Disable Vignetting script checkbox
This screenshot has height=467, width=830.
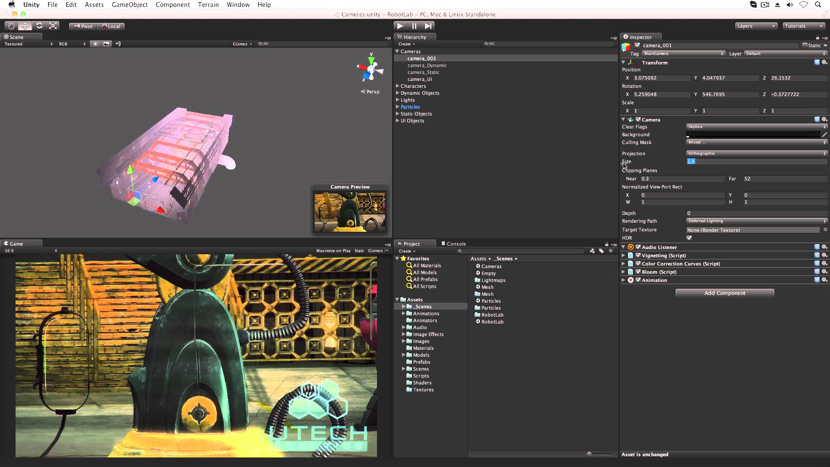click(x=638, y=255)
